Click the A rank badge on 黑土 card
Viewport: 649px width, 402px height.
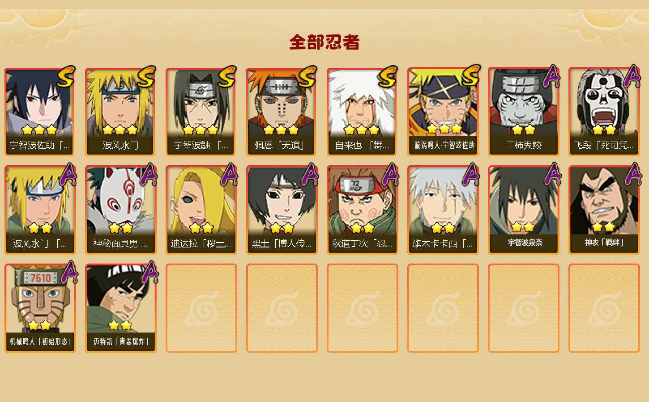point(310,175)
